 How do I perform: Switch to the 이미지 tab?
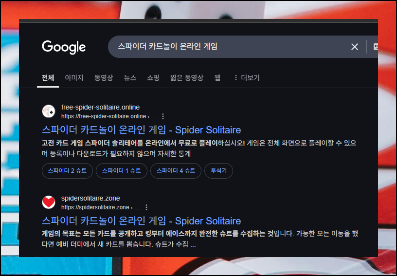pyautogui.click(x=74, y=78)
